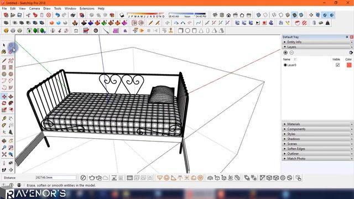
Task: Select the Paint Bucket tool
Action: (x=4, y=52)
